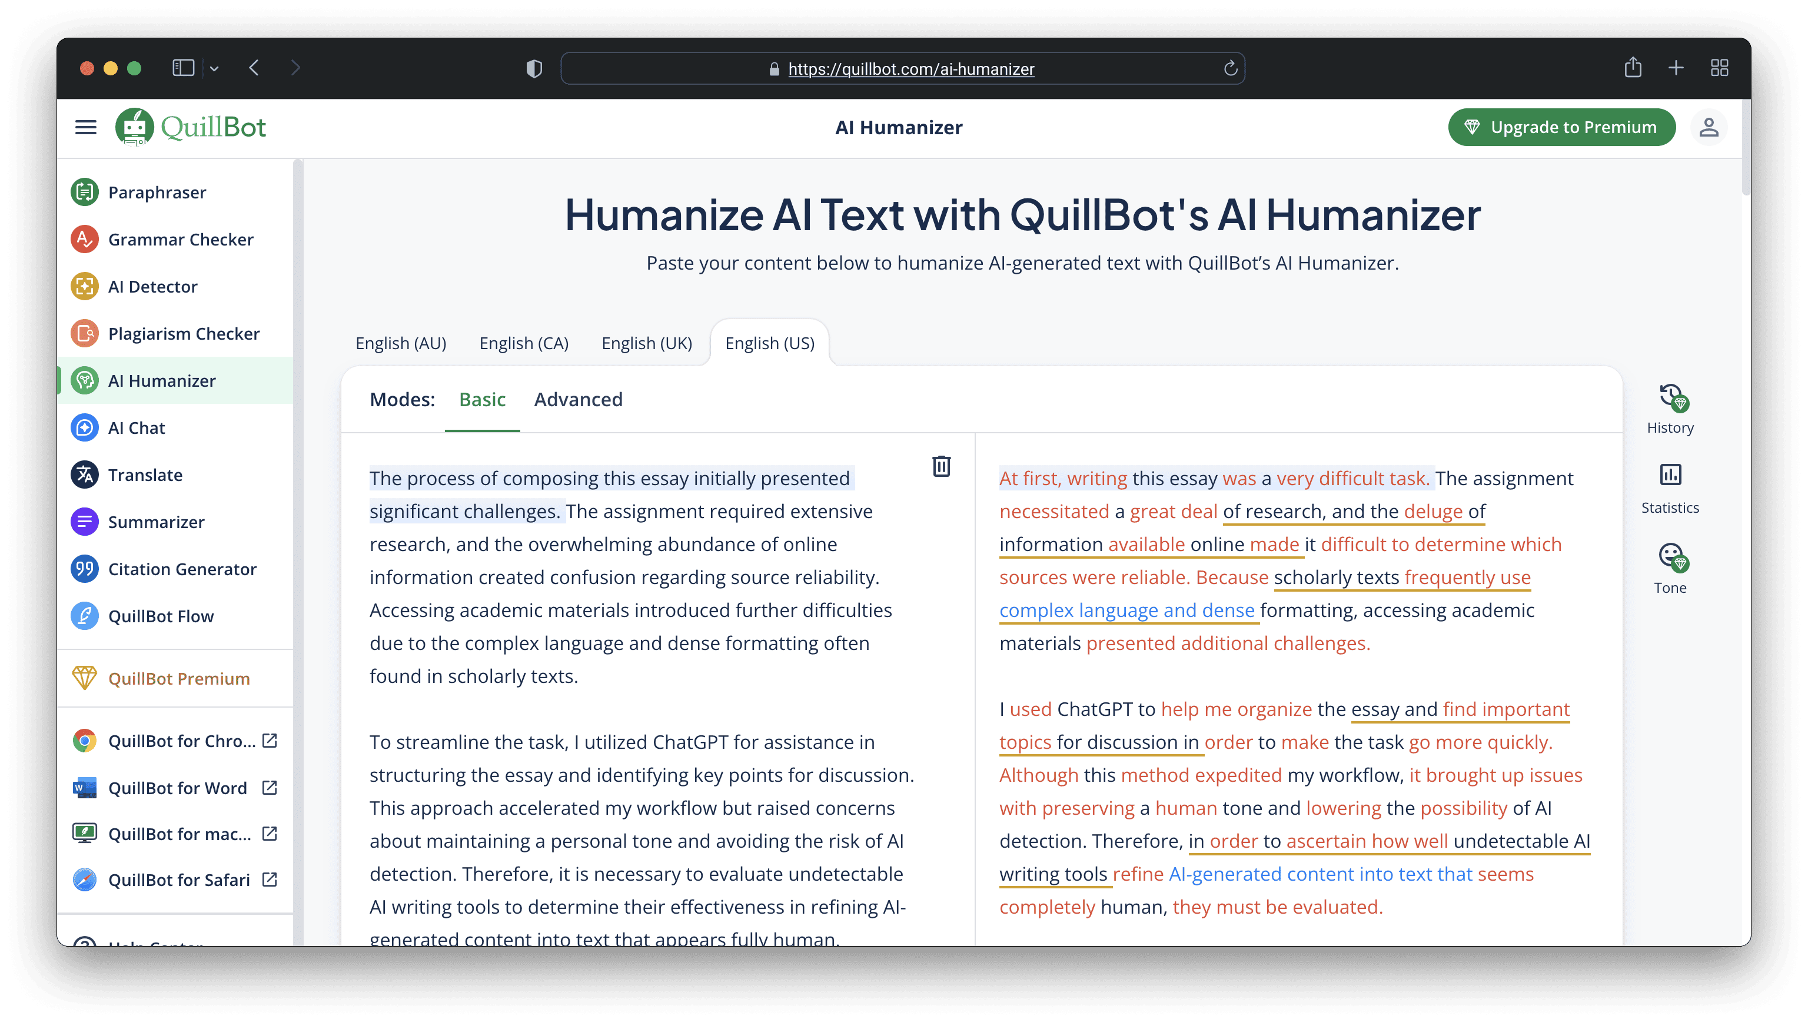Open AI Detector from the sidebar

(152, 286)
